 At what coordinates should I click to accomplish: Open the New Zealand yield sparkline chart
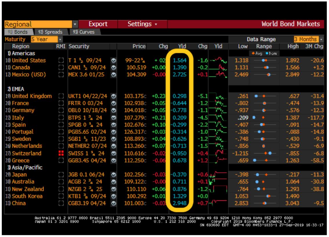(219, 189)
